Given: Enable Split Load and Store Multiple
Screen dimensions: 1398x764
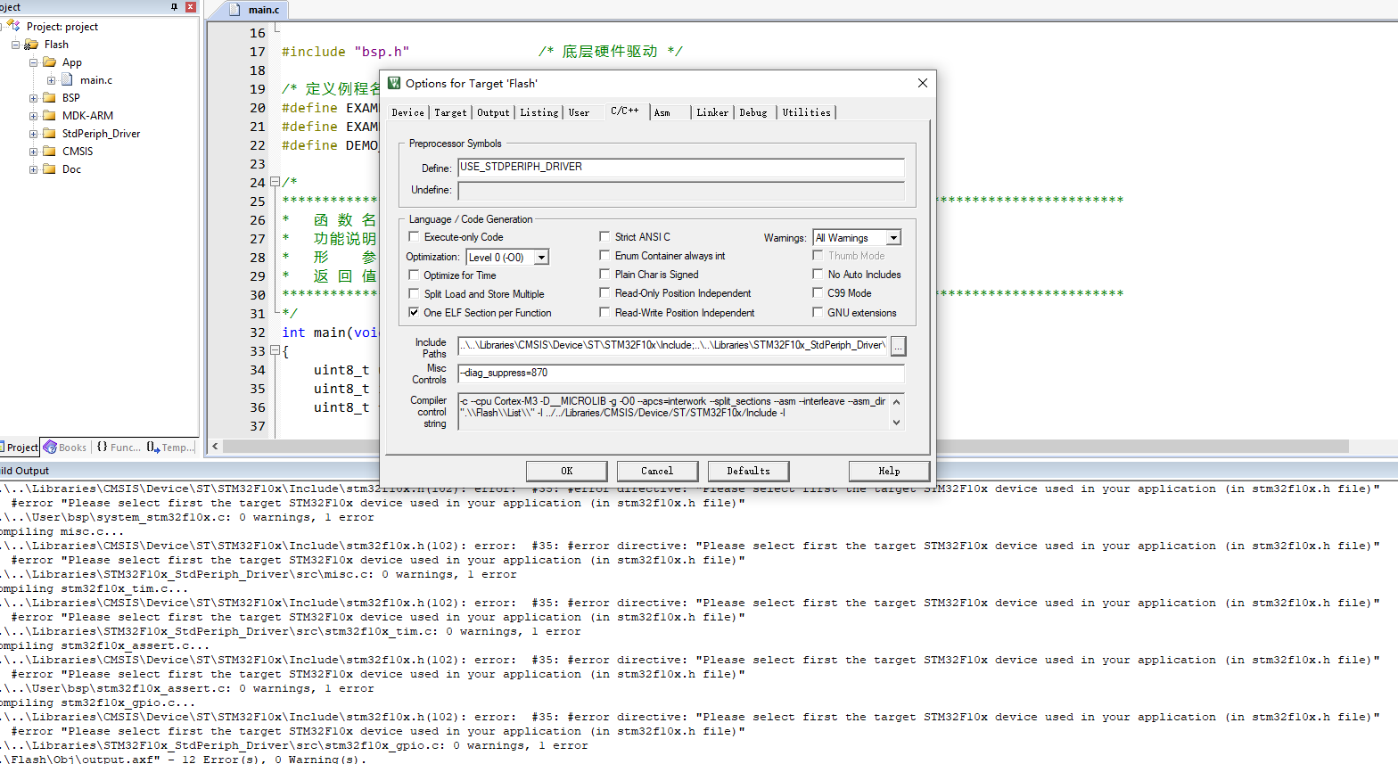Looking at the screenshot, I should (x=414, y=293).
